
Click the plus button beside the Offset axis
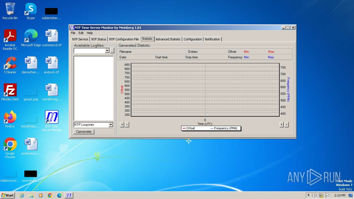122,125
